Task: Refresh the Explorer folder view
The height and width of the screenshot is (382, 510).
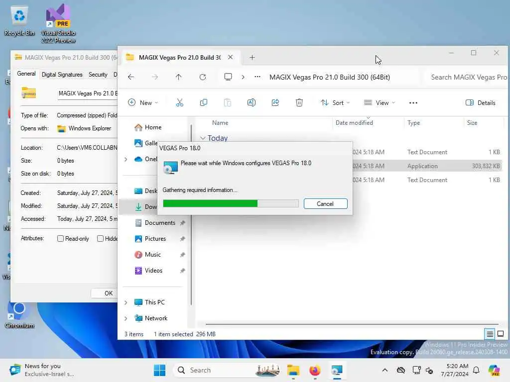Action: (x=203, y=77)
